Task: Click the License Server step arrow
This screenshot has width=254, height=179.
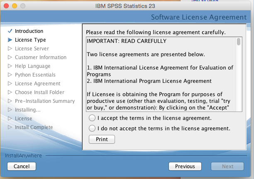Action: [x=10, y=49]
